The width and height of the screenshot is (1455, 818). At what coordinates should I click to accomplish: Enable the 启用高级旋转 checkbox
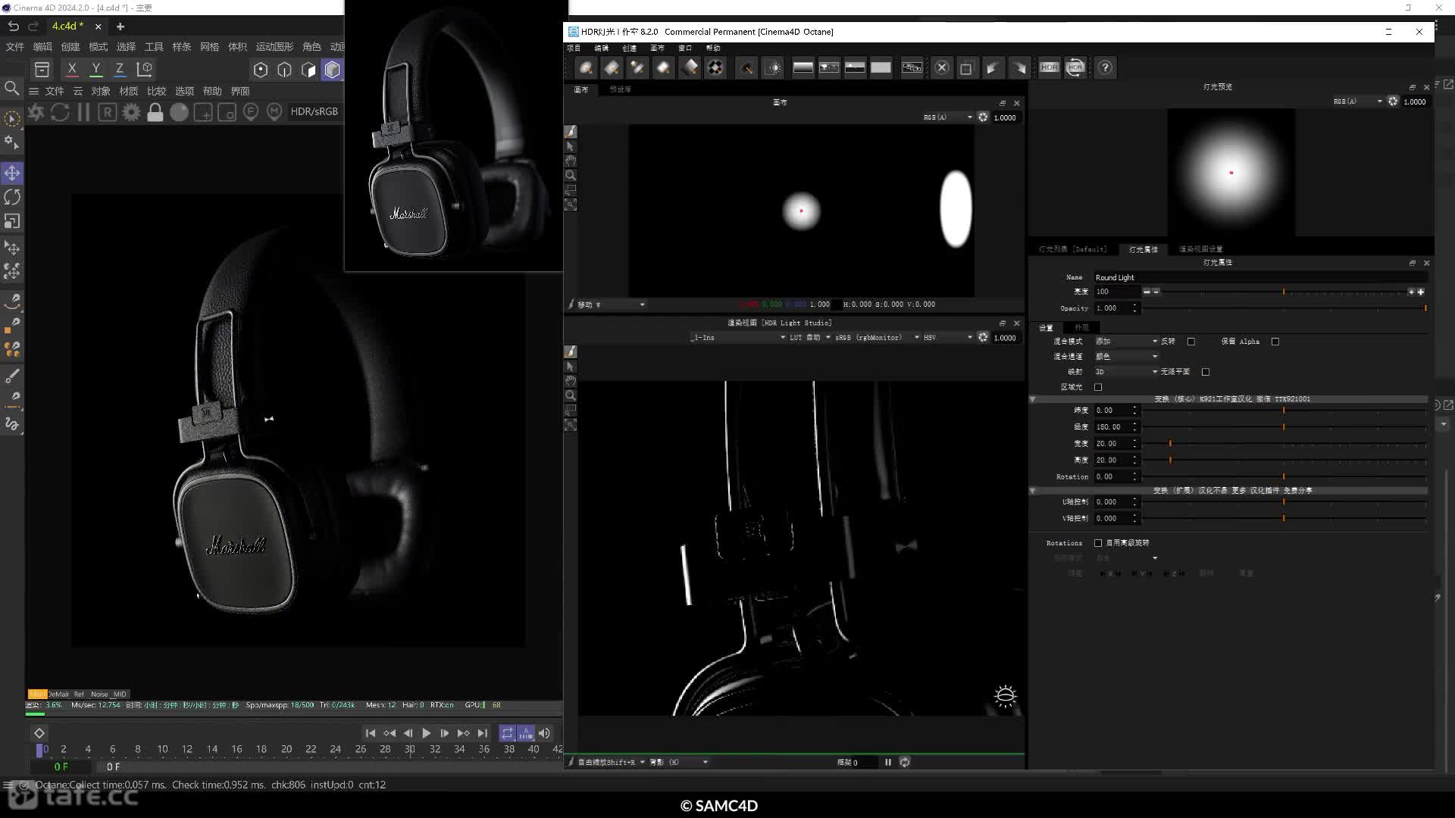pyautogui.click(x=1098, y=543)
